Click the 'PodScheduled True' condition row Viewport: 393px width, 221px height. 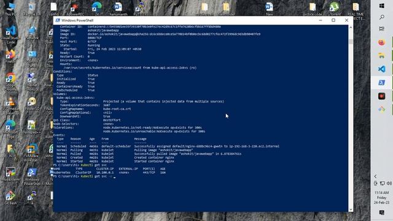coord(76,90)
